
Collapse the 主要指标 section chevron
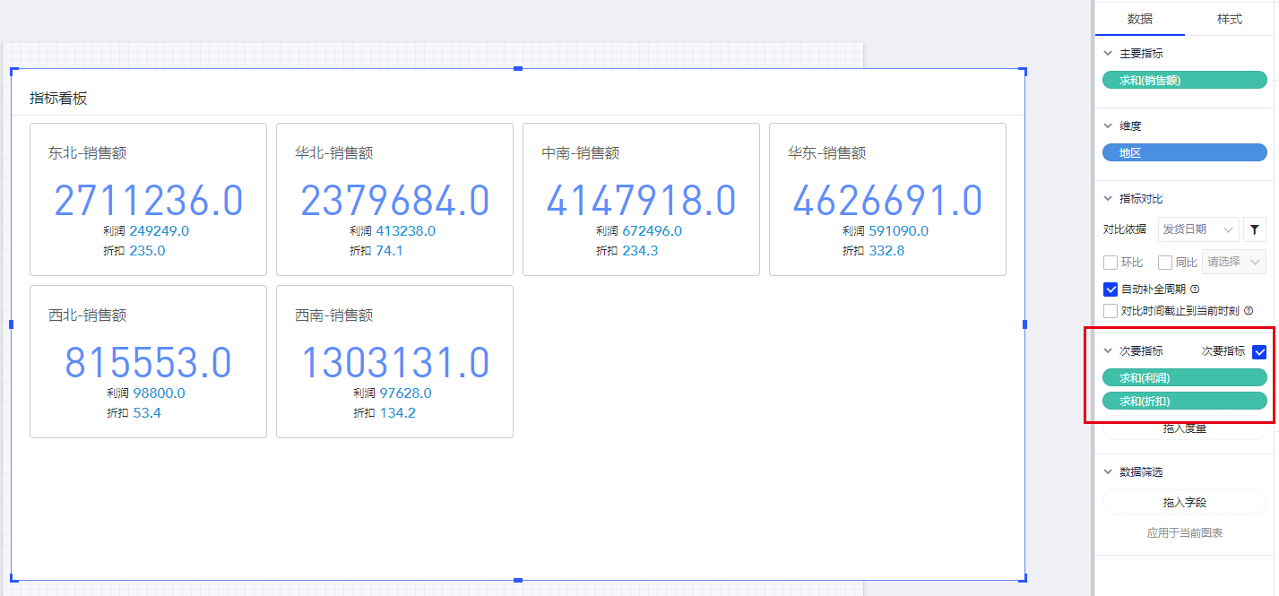pyautogui.click(x=1108, y=54)
